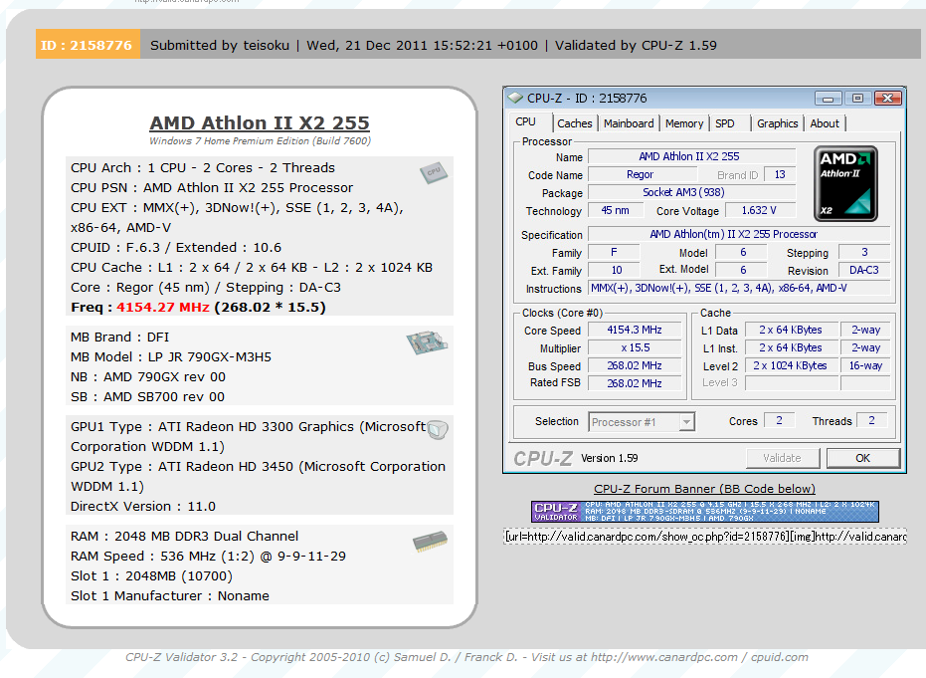Image resolution: width=926 pixels, height=678 pixels.
Task: Click the OK button in CPU-Z
Action: [x=862, y=458]
